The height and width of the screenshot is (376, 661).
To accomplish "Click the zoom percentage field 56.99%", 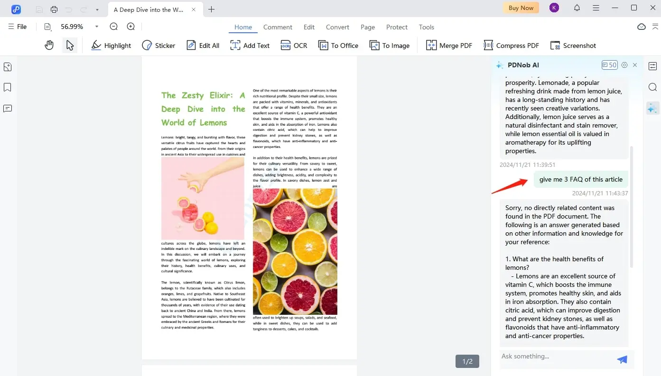I will tap(72, 27).
